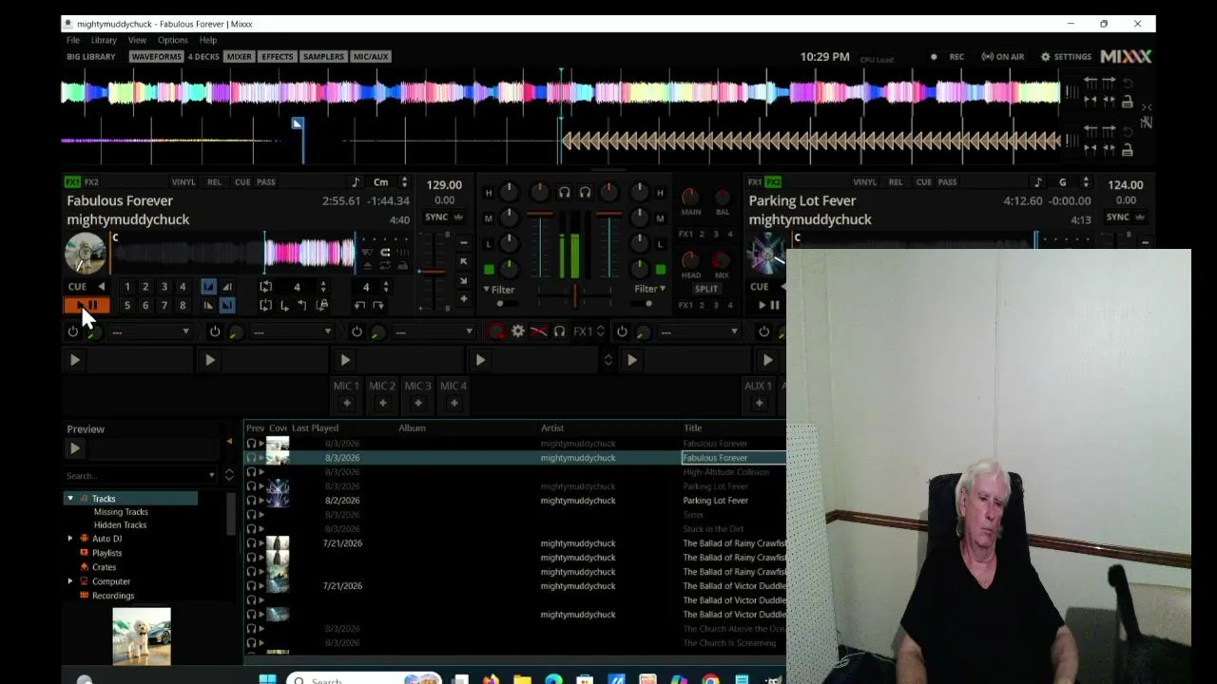Toggle REL passthrough mode on Deck 1

tap(215, 182)
